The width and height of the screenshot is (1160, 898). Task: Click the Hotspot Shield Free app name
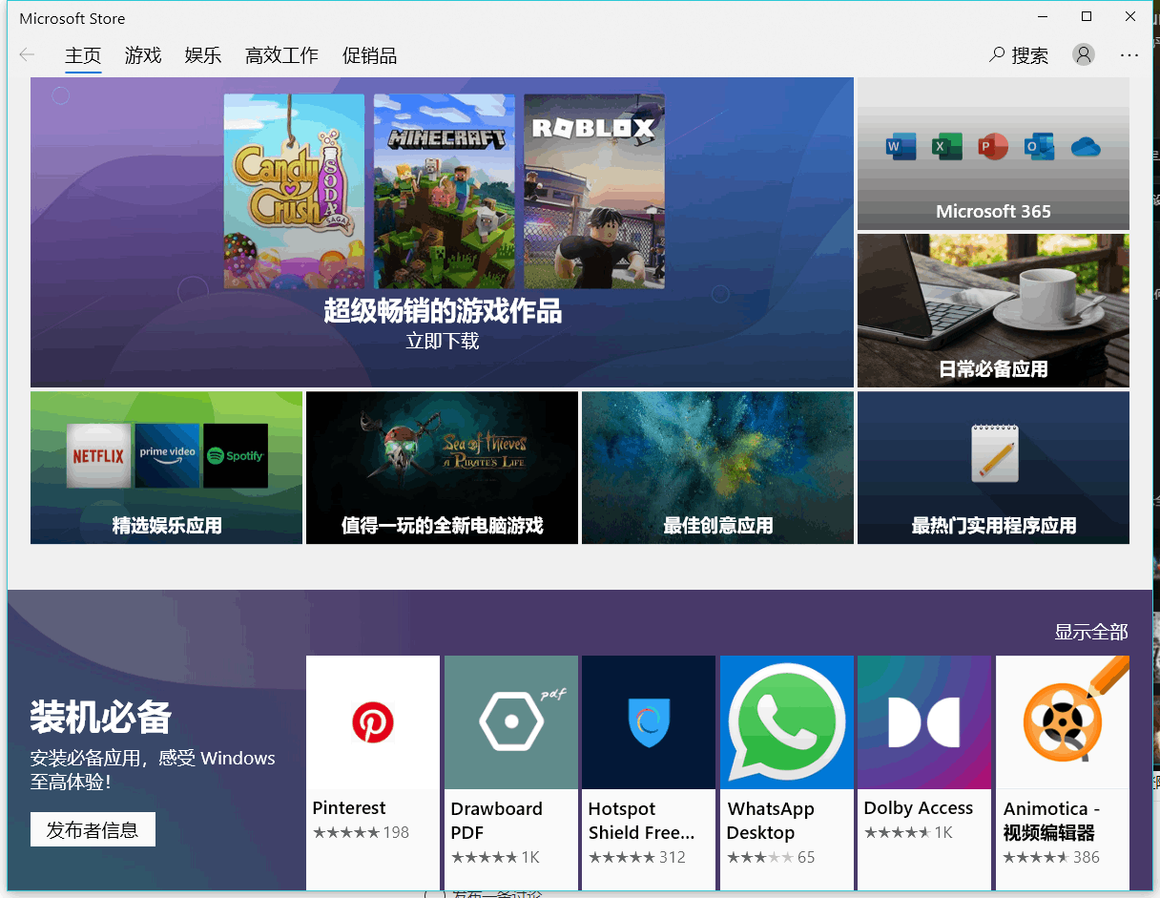641,821
